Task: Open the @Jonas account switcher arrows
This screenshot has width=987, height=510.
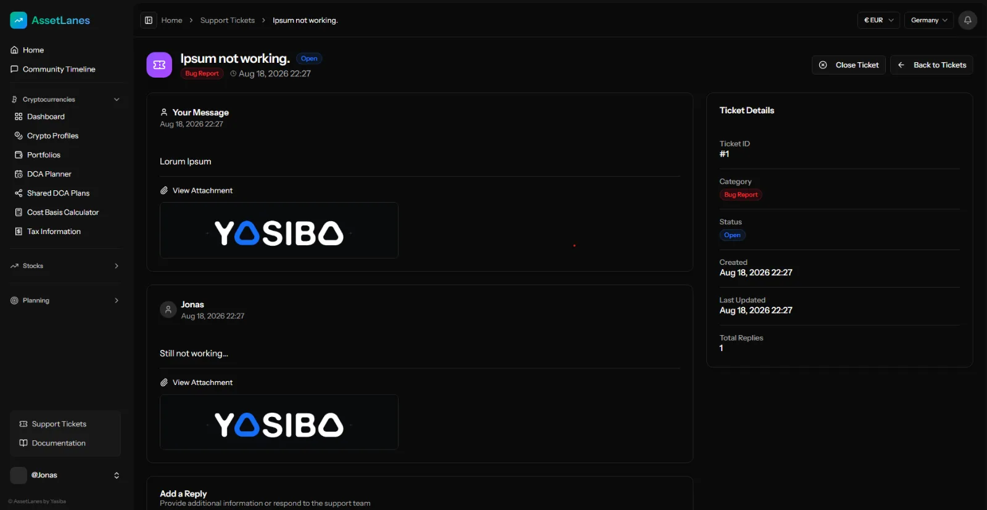Action: 117,475
